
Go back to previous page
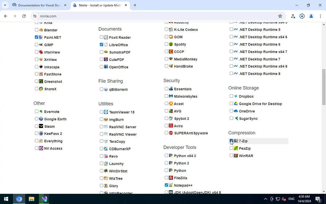pyautogui.click(x=6, y=16)
